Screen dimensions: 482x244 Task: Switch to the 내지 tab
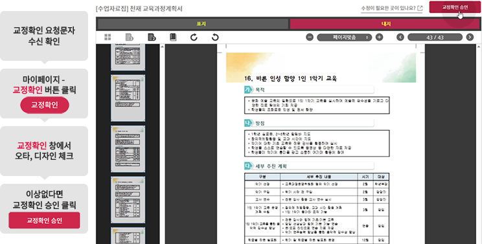click(385, 24)
